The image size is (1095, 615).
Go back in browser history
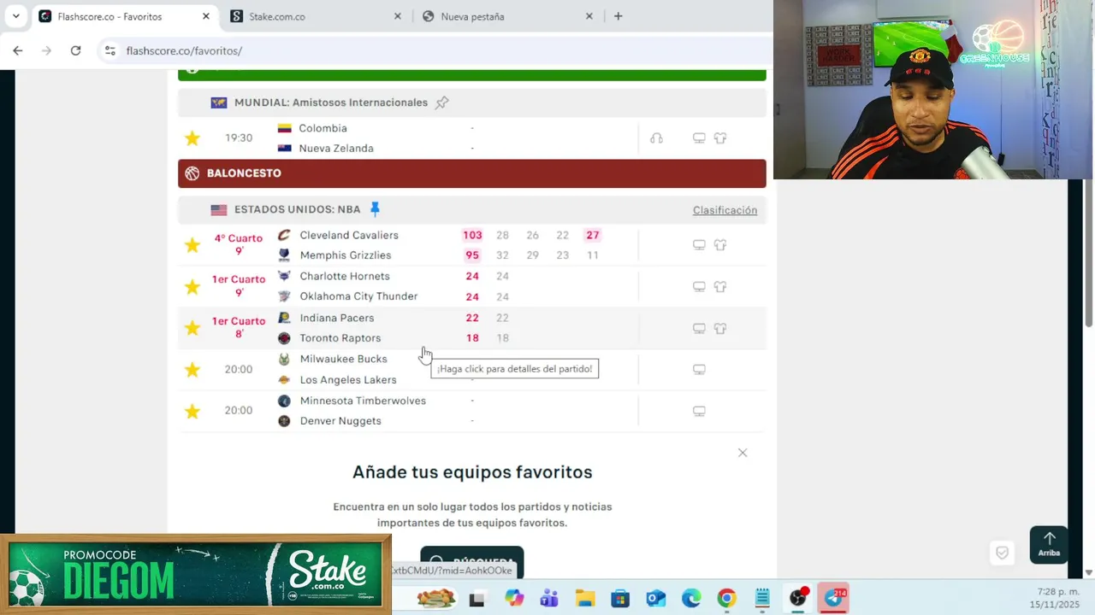point(18,50)
